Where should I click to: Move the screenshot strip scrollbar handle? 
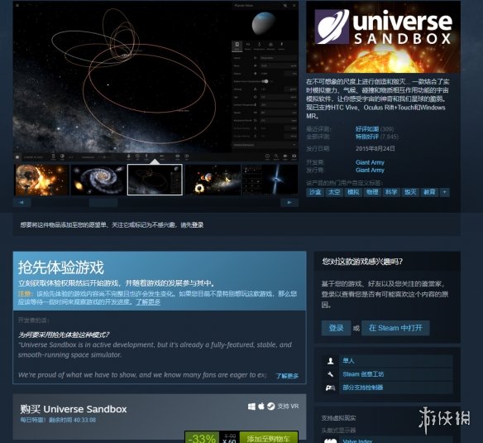103,203
